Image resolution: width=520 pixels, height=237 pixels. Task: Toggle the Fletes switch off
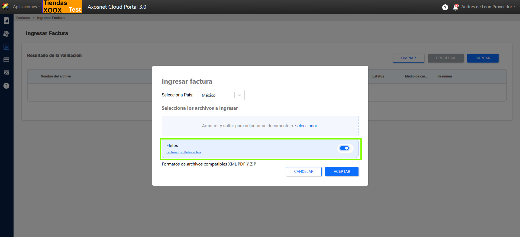(344, 148)
